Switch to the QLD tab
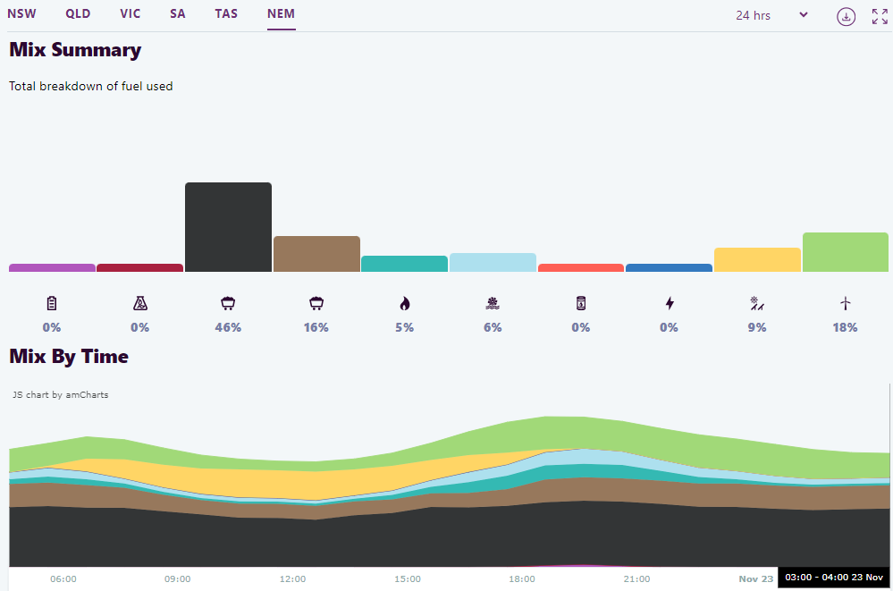Image resolution: width=893 pixels, height=591 pixels. (79, 14)
